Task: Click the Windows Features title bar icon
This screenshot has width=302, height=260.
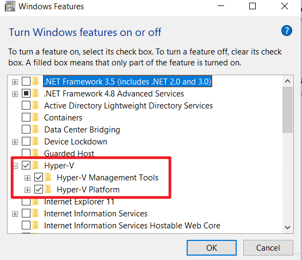Action: tap(10, 7)
